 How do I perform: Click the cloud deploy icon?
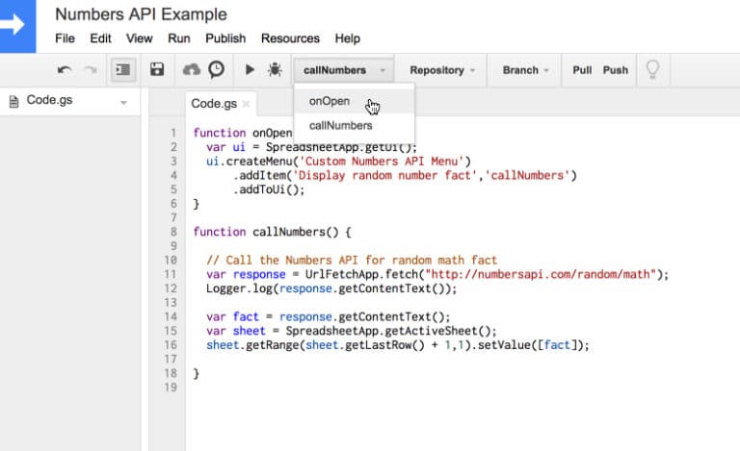click(x=191, y=69)
